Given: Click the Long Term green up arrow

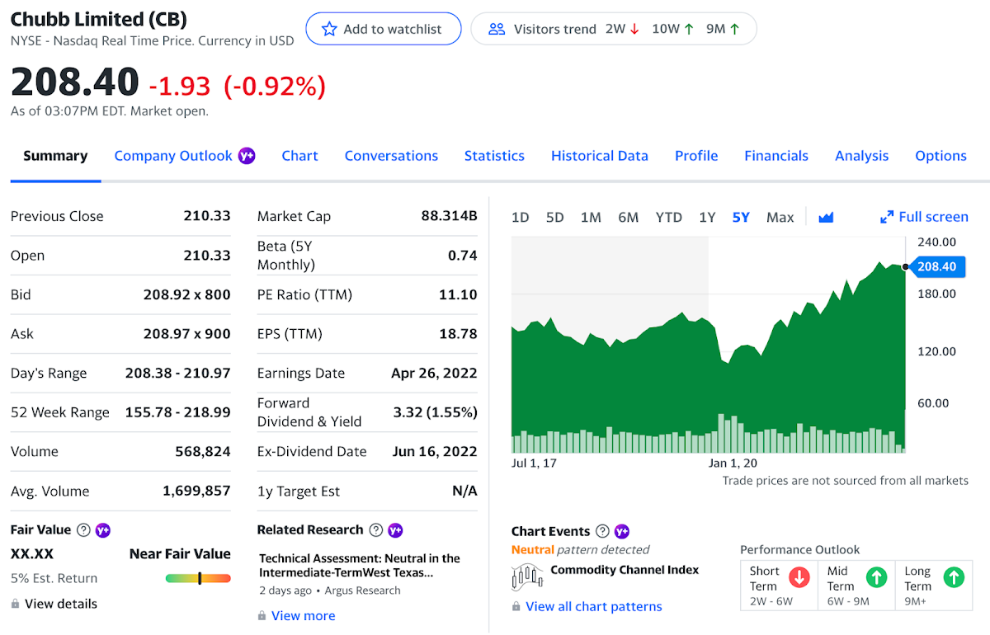Looking at the screenshot, I should tap(954, 577).
